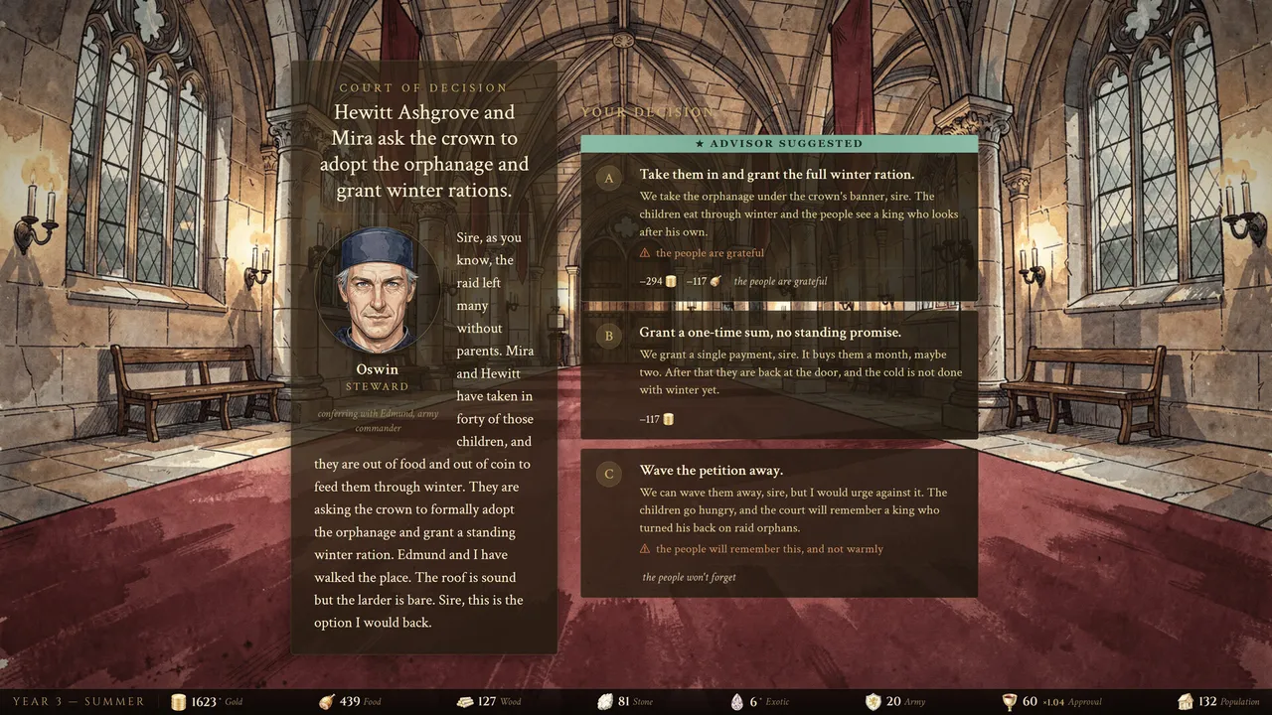The width and height of the screenshot is (1272, 715).
Task: Click the 439 Food value
Action: point(350,702)
